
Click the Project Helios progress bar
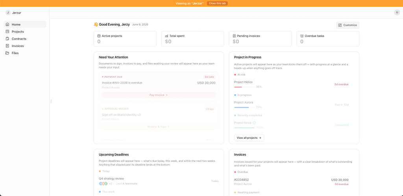pos(244,87)
